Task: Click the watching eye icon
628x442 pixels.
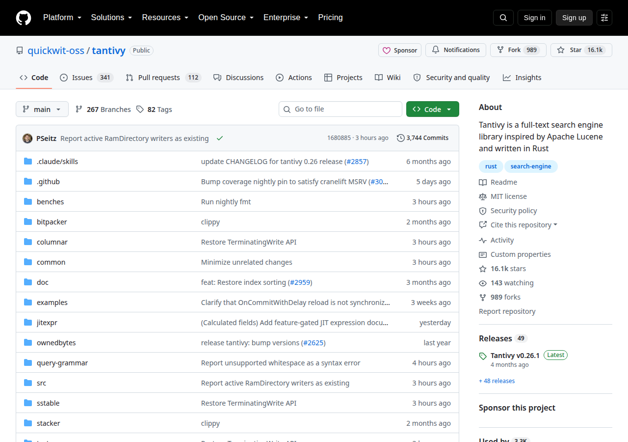Action: click(x=483, y=283)
